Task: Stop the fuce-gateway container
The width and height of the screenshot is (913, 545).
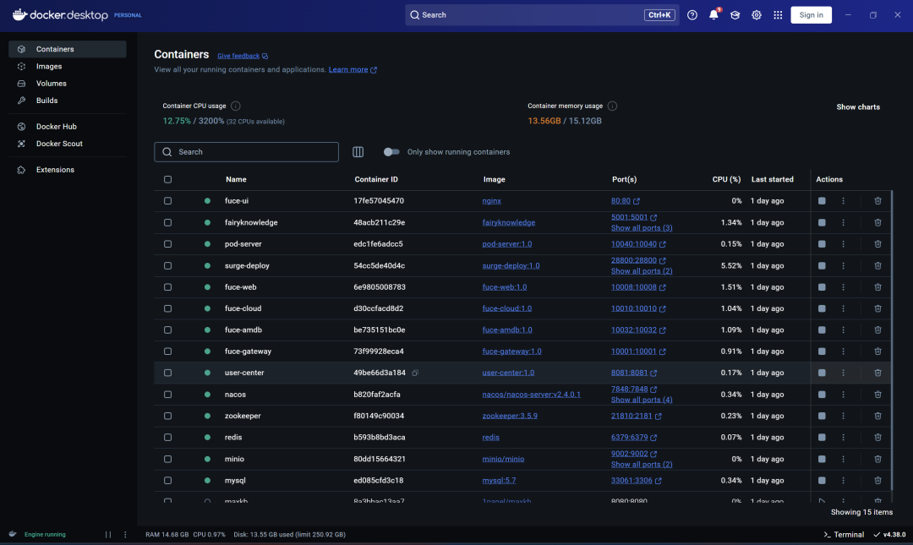Action: [822, 352]
